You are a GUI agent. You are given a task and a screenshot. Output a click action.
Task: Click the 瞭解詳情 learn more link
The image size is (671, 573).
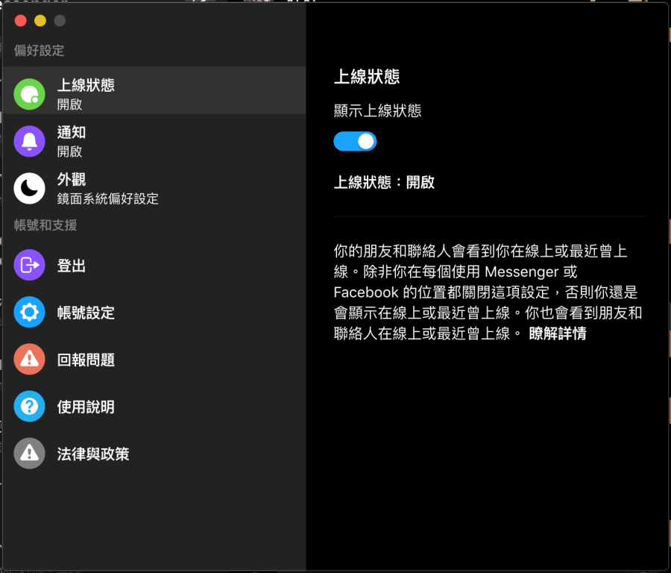(558, 334)
